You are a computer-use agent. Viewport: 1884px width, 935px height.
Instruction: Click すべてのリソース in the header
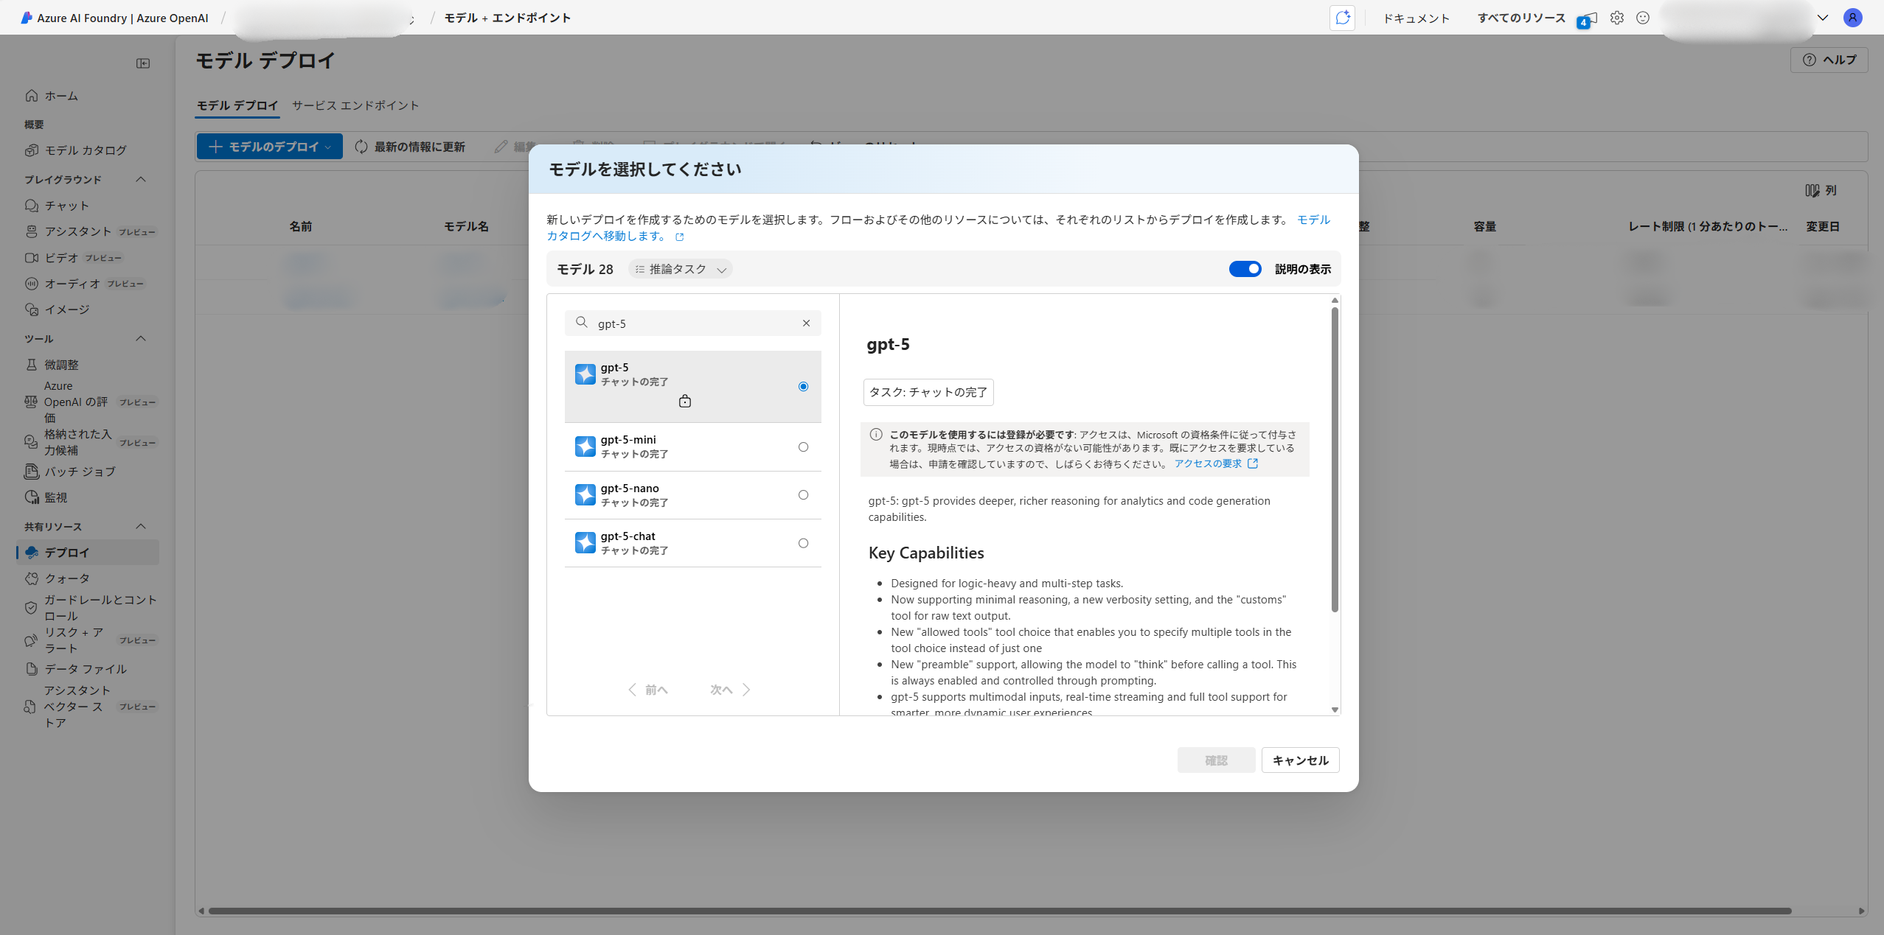coord(1521,18)
